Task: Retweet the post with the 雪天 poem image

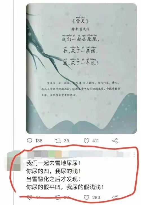Action: coord(58,141)
